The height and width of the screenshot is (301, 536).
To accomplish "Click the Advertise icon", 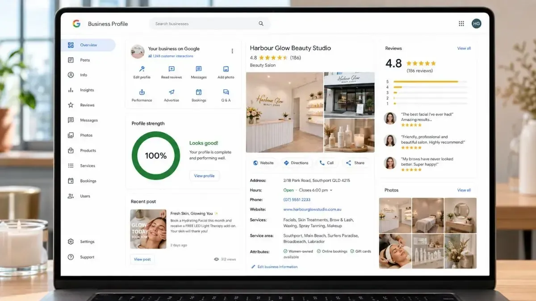I will pyautogui.click(x=172, y=92).
